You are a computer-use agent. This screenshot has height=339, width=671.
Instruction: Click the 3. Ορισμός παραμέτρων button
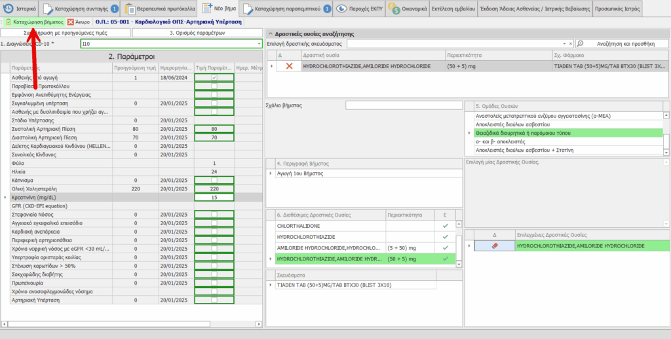point(197,33)
